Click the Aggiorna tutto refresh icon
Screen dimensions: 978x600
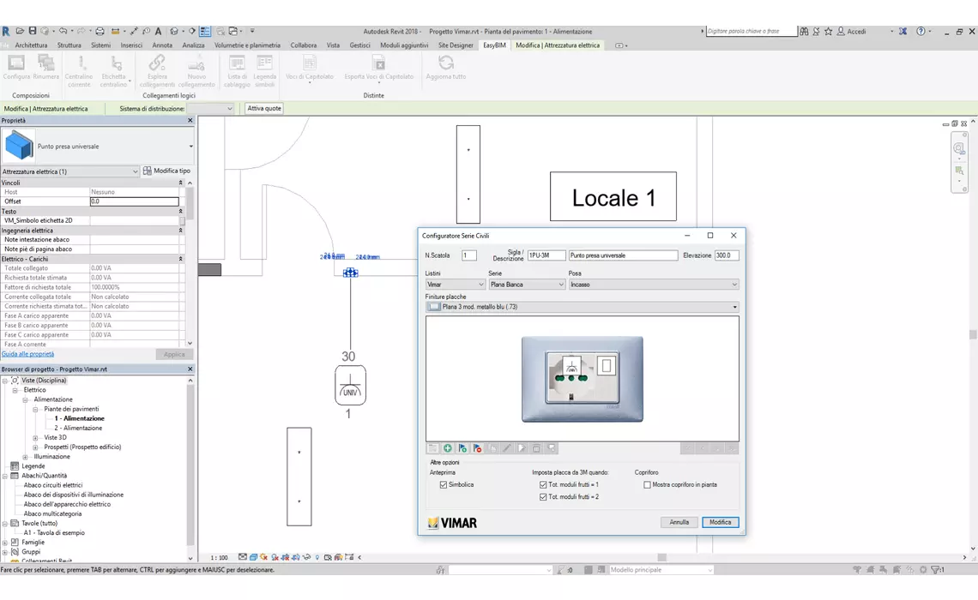click(446, 63)
